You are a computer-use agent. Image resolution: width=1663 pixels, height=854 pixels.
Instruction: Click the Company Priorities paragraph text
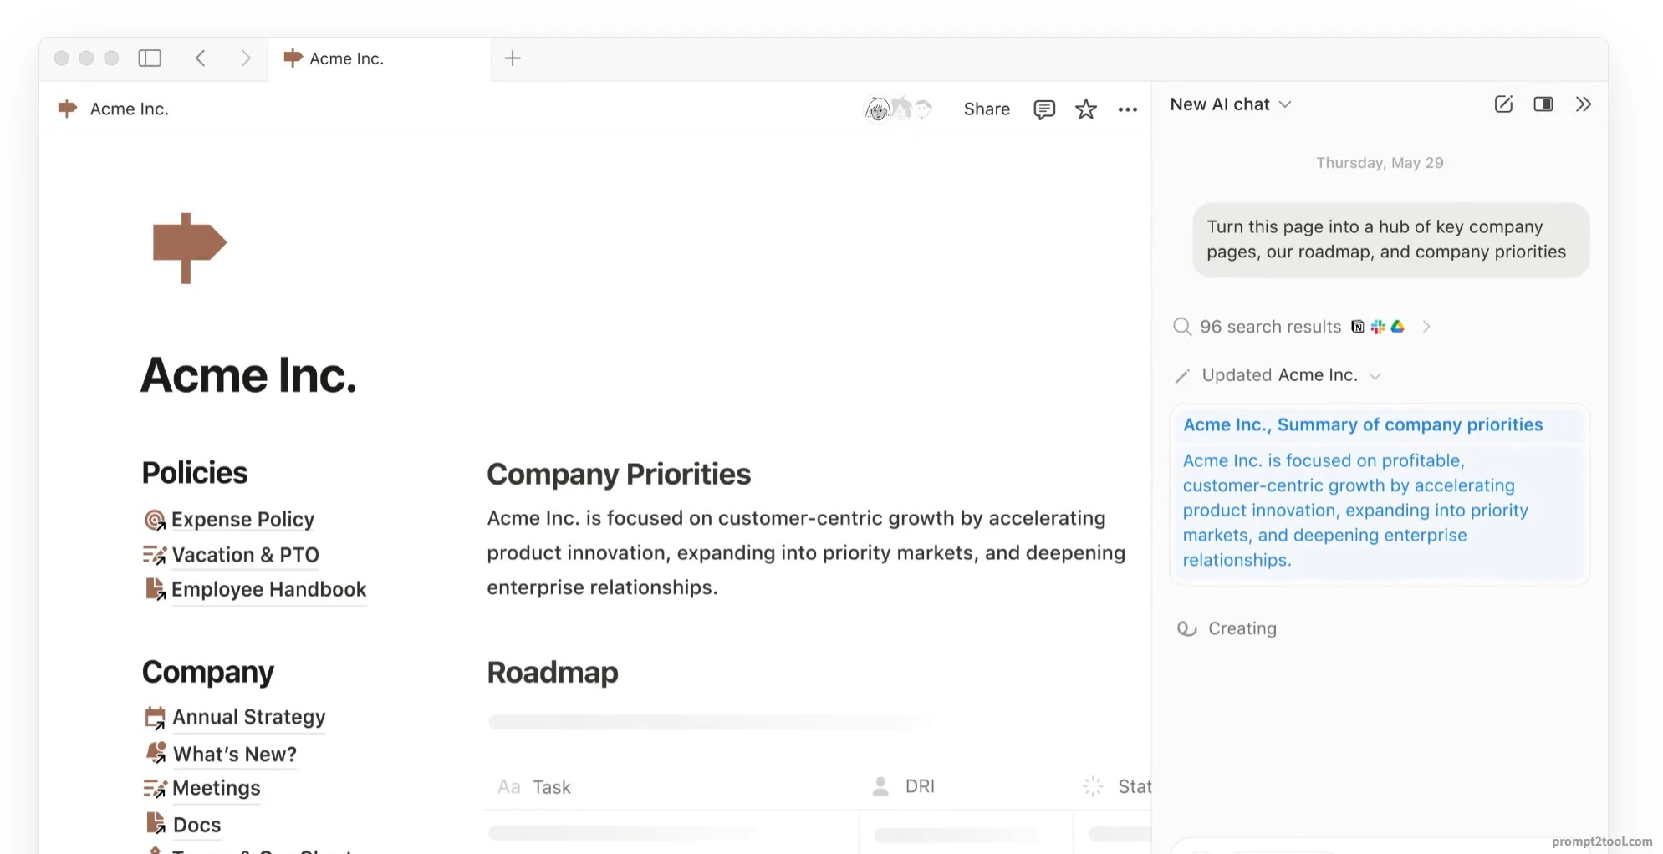pyautogui.click(x=806, y=552)
